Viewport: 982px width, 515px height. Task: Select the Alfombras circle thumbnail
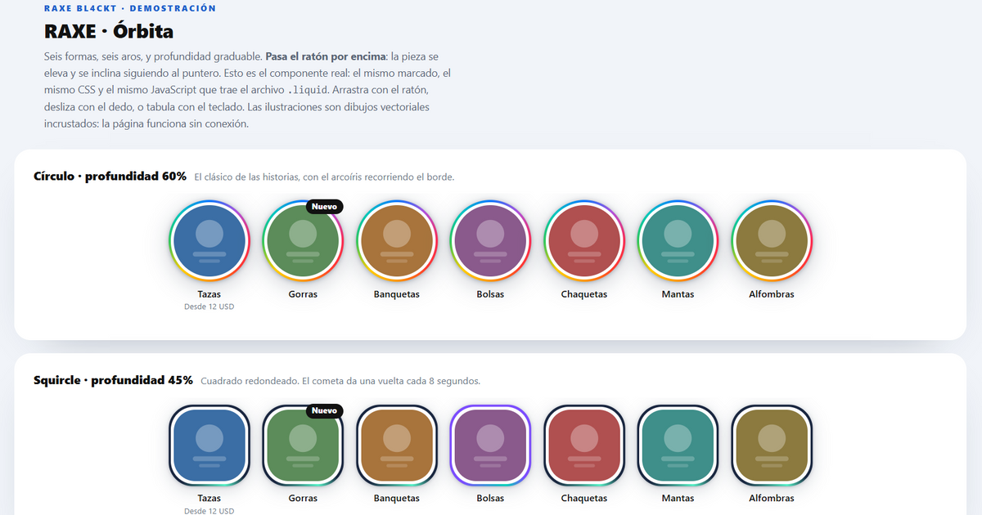click(x=772, y=240)
